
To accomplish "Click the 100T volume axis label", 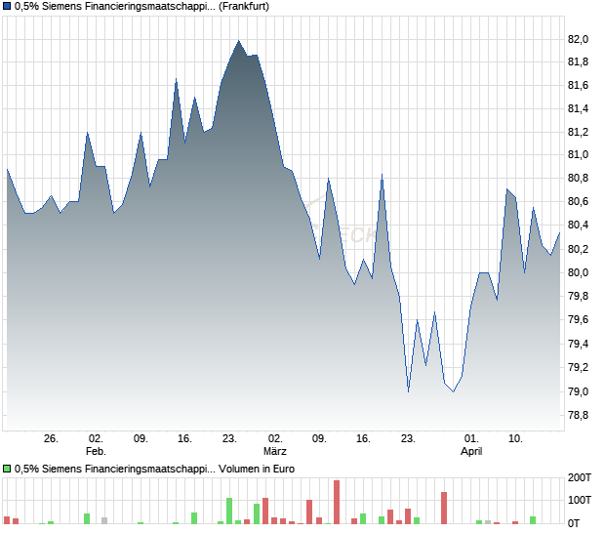I will 580,500.
